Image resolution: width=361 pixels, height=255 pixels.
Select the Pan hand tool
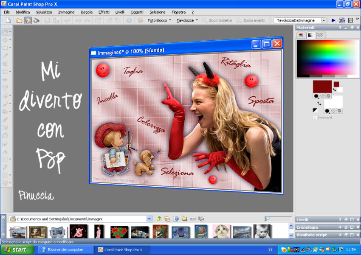pyautogui.click(x=5, y=32)
